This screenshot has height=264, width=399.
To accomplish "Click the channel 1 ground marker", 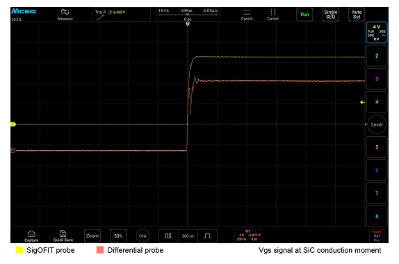I will 13,124.
